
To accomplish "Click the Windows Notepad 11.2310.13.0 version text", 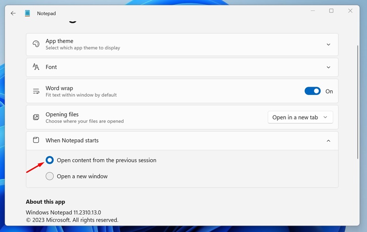I will pyautogui.click(x=63, y=212).
